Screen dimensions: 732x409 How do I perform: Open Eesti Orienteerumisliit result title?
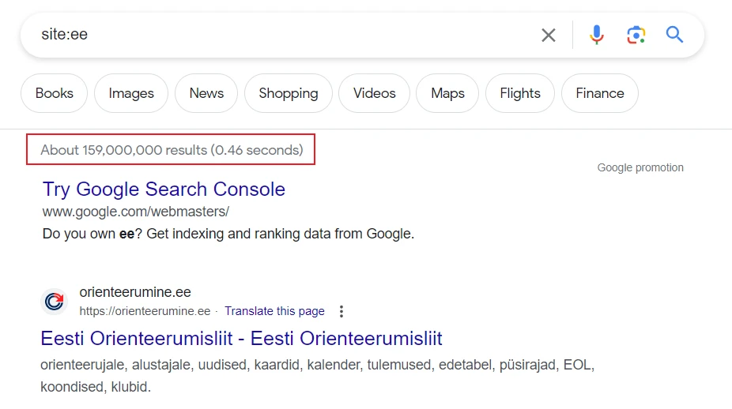point(241,339)
